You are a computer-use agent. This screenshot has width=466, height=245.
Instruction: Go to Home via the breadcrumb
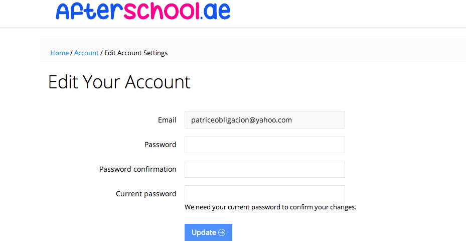[59, 53]
